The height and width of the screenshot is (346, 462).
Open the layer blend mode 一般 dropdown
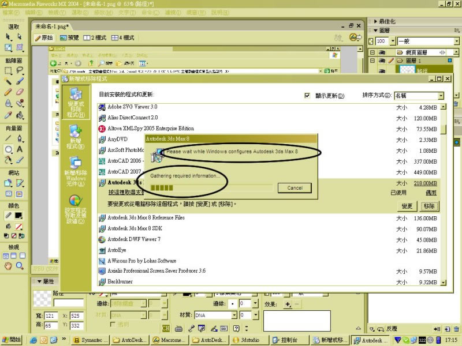coord(456,41)
